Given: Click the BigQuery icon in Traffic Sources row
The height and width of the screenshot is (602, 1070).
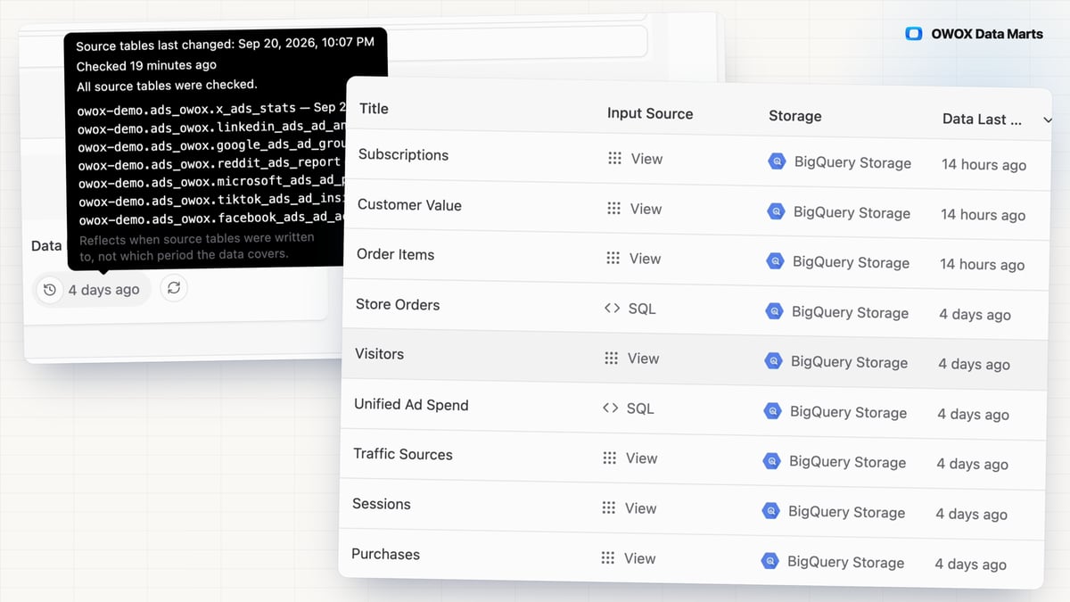Looking at the screenshot, I should [x=771, y=461].
